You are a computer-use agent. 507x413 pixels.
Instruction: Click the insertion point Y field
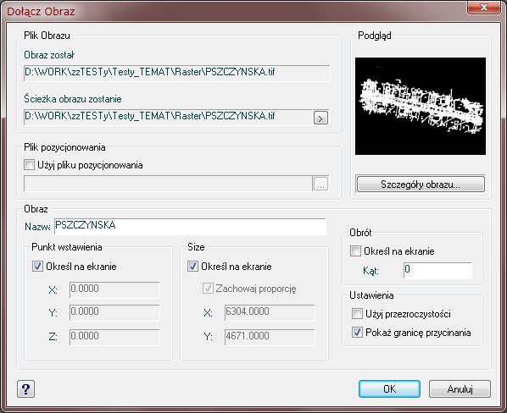tap(114, 312)
